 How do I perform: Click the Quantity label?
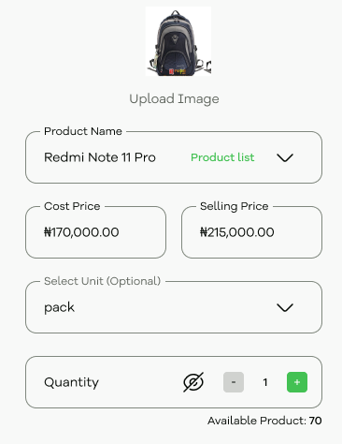click(x=71, y=382)
